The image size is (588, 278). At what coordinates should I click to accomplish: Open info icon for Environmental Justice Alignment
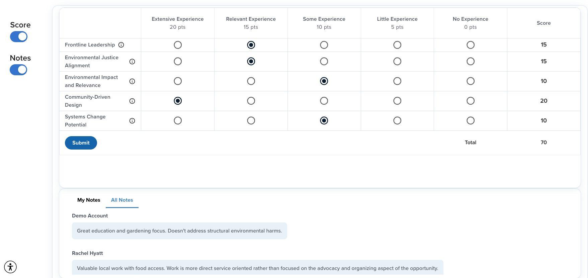pyautogui.click(x=132, y=62)
